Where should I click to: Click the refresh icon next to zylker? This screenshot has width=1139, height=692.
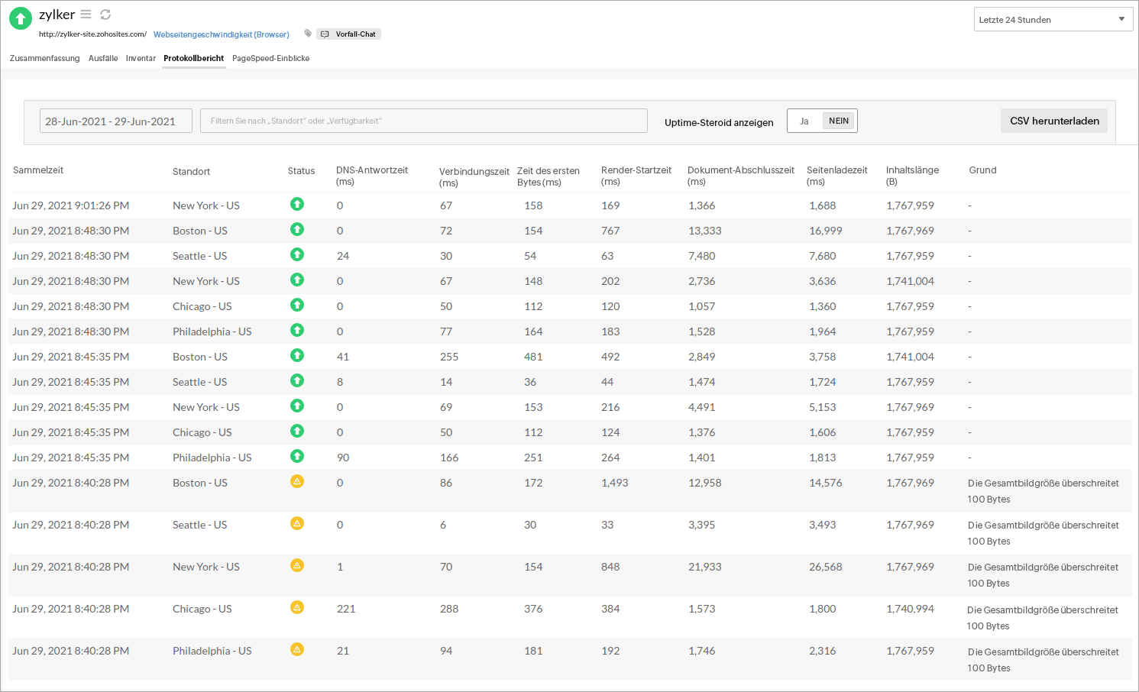[105, 14]
